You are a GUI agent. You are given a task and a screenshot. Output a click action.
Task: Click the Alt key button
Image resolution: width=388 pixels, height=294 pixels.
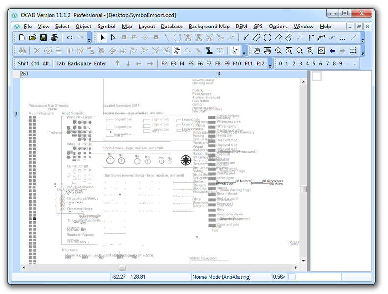tap(46, 64)
